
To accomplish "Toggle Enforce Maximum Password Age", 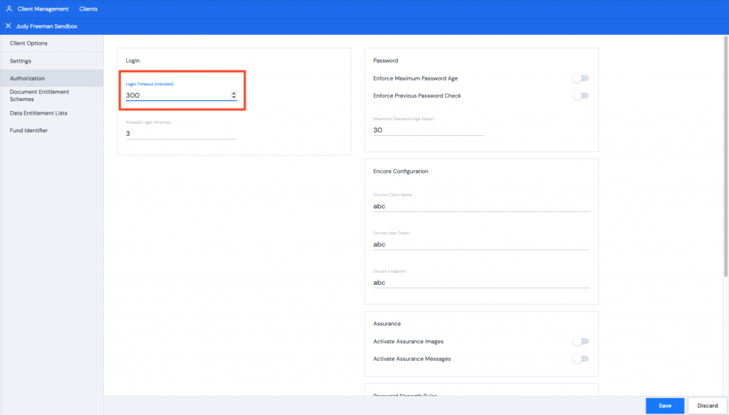I will click(x=581, y=78).
